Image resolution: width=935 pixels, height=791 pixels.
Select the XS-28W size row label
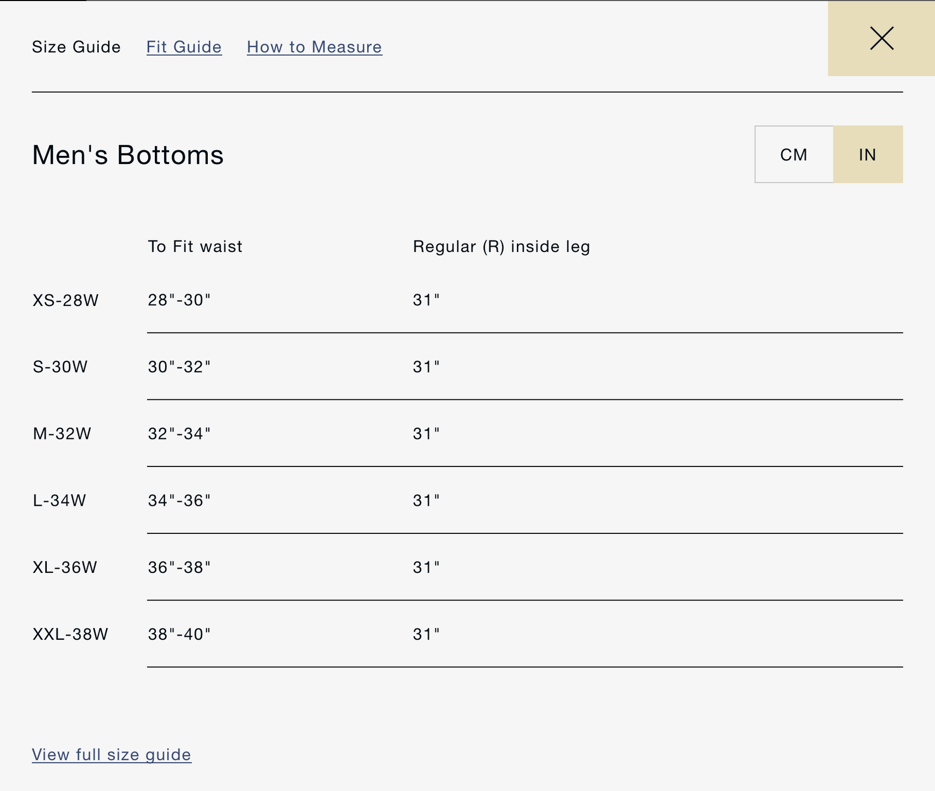pos(65,300)
